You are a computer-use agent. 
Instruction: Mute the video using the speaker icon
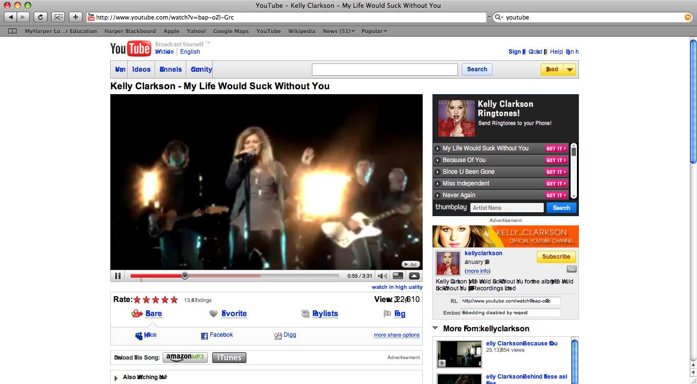click(383, 276)
